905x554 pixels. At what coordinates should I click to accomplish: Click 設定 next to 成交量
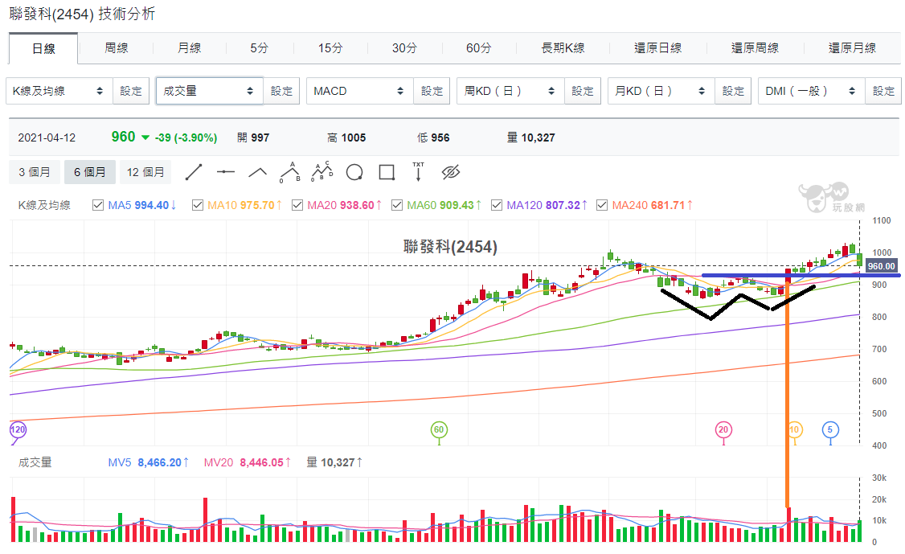coord(281,91)
